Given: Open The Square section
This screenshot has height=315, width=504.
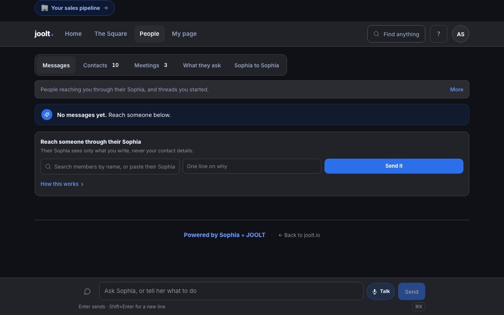Looking at the screenshot, I should tap(111, 34).
